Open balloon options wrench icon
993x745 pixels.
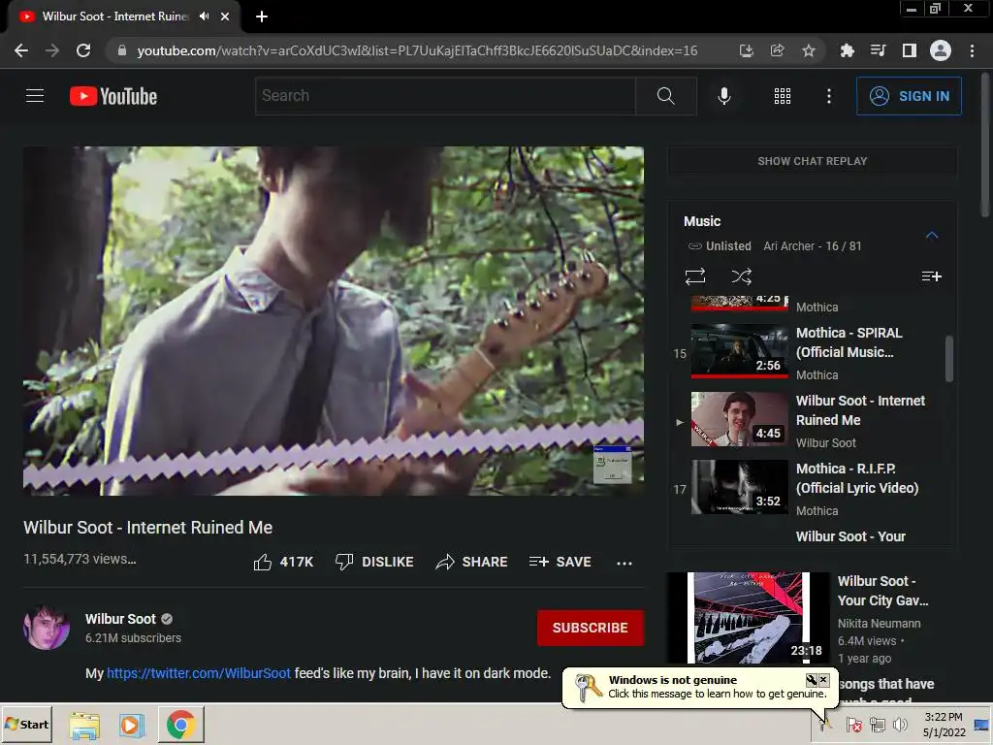click(x=812, y=680)
